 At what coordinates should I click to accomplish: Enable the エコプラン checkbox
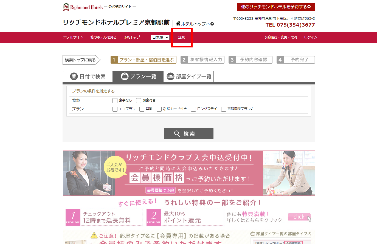coord(115,109)
